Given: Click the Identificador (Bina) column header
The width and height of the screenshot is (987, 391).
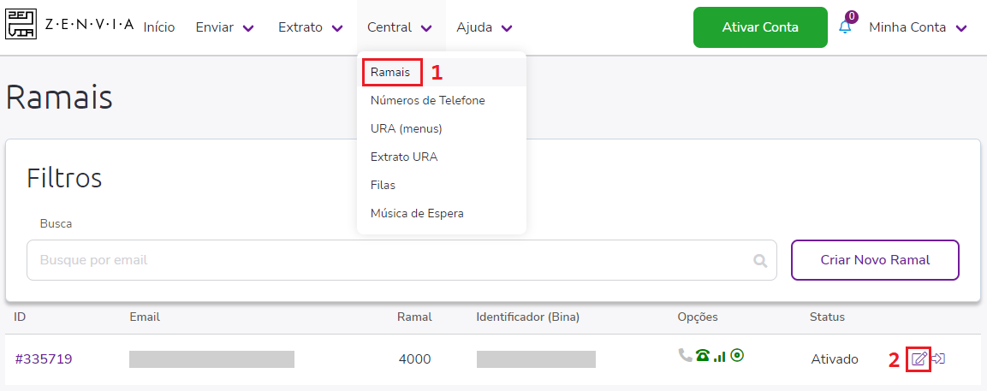Looking at the screenshot, I should click(528, 317).
